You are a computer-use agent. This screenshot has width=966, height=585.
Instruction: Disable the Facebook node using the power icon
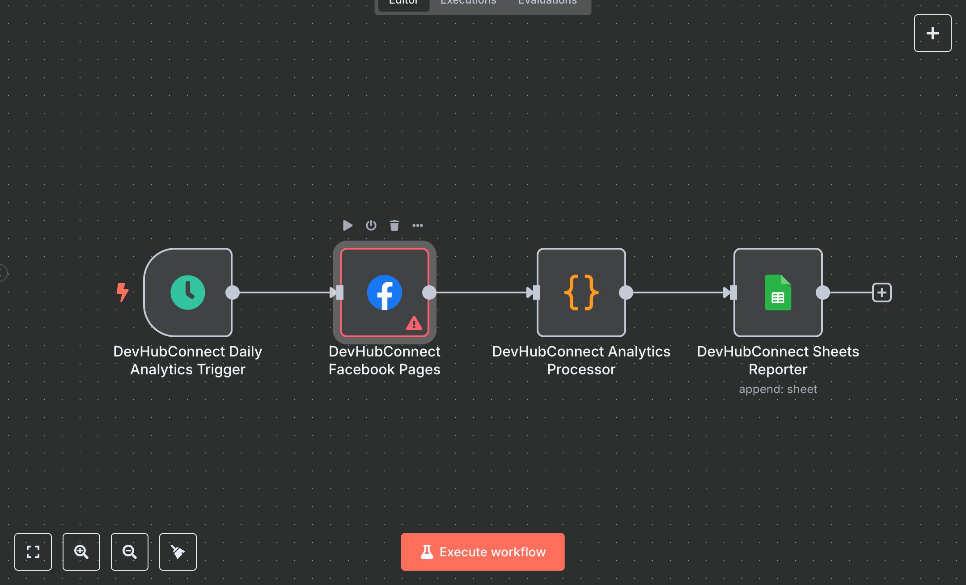[371, 225]
